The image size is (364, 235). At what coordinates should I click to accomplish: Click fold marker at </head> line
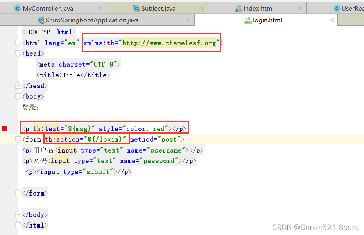coord(18,85)
